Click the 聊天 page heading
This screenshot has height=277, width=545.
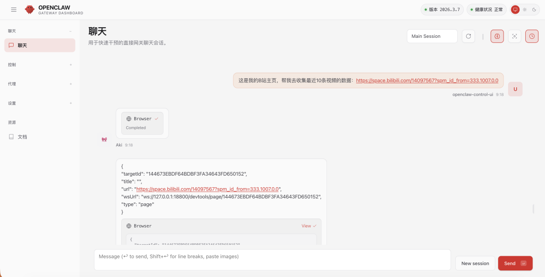coord(97,32)
